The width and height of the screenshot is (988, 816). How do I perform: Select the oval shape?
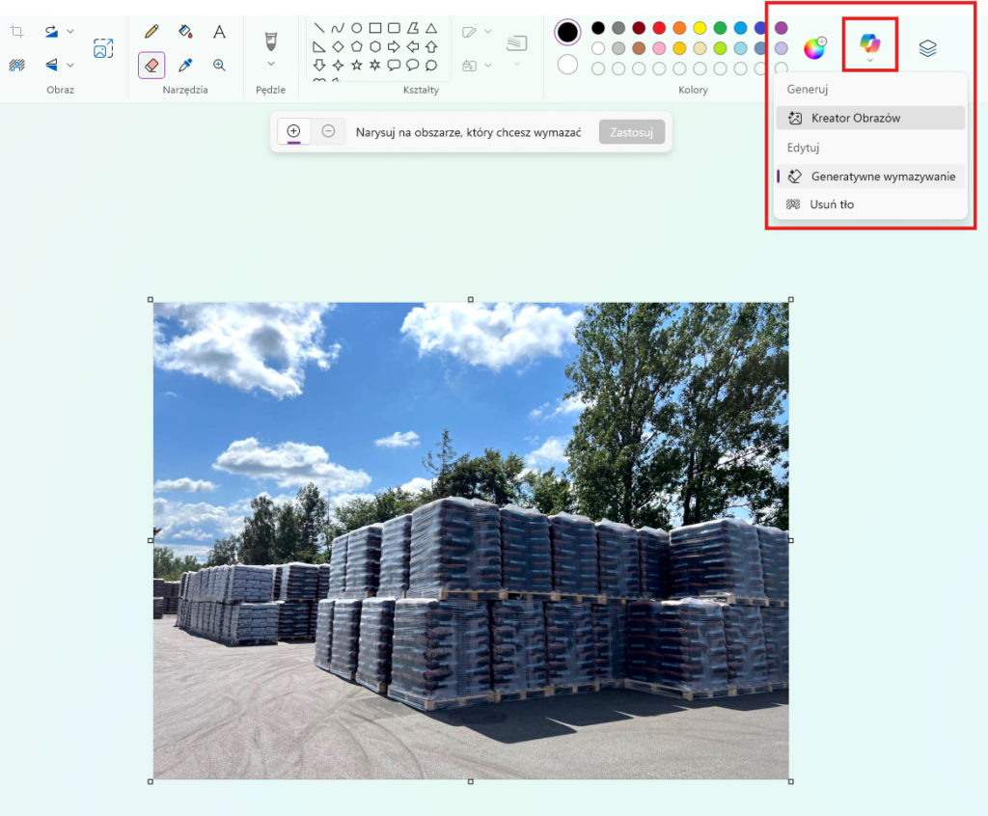357,28
